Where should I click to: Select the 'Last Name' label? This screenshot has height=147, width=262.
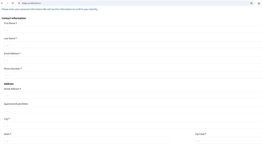pyautogui.click(x=9, y=38)
